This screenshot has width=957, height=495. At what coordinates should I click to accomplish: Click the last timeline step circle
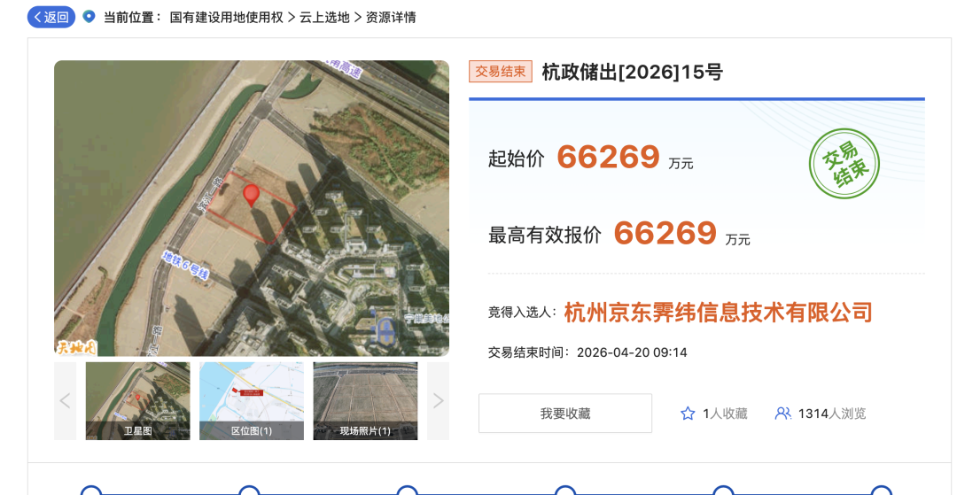pyautogui.click(x=881, y=491)
